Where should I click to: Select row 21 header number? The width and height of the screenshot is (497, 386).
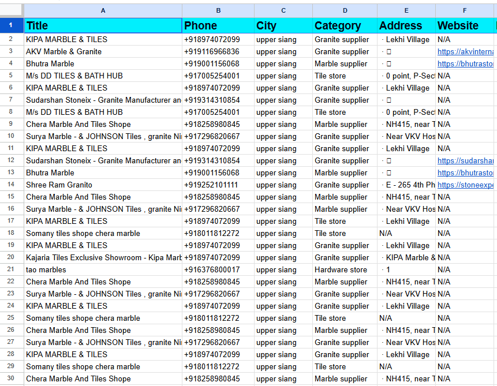pos(11,269)
